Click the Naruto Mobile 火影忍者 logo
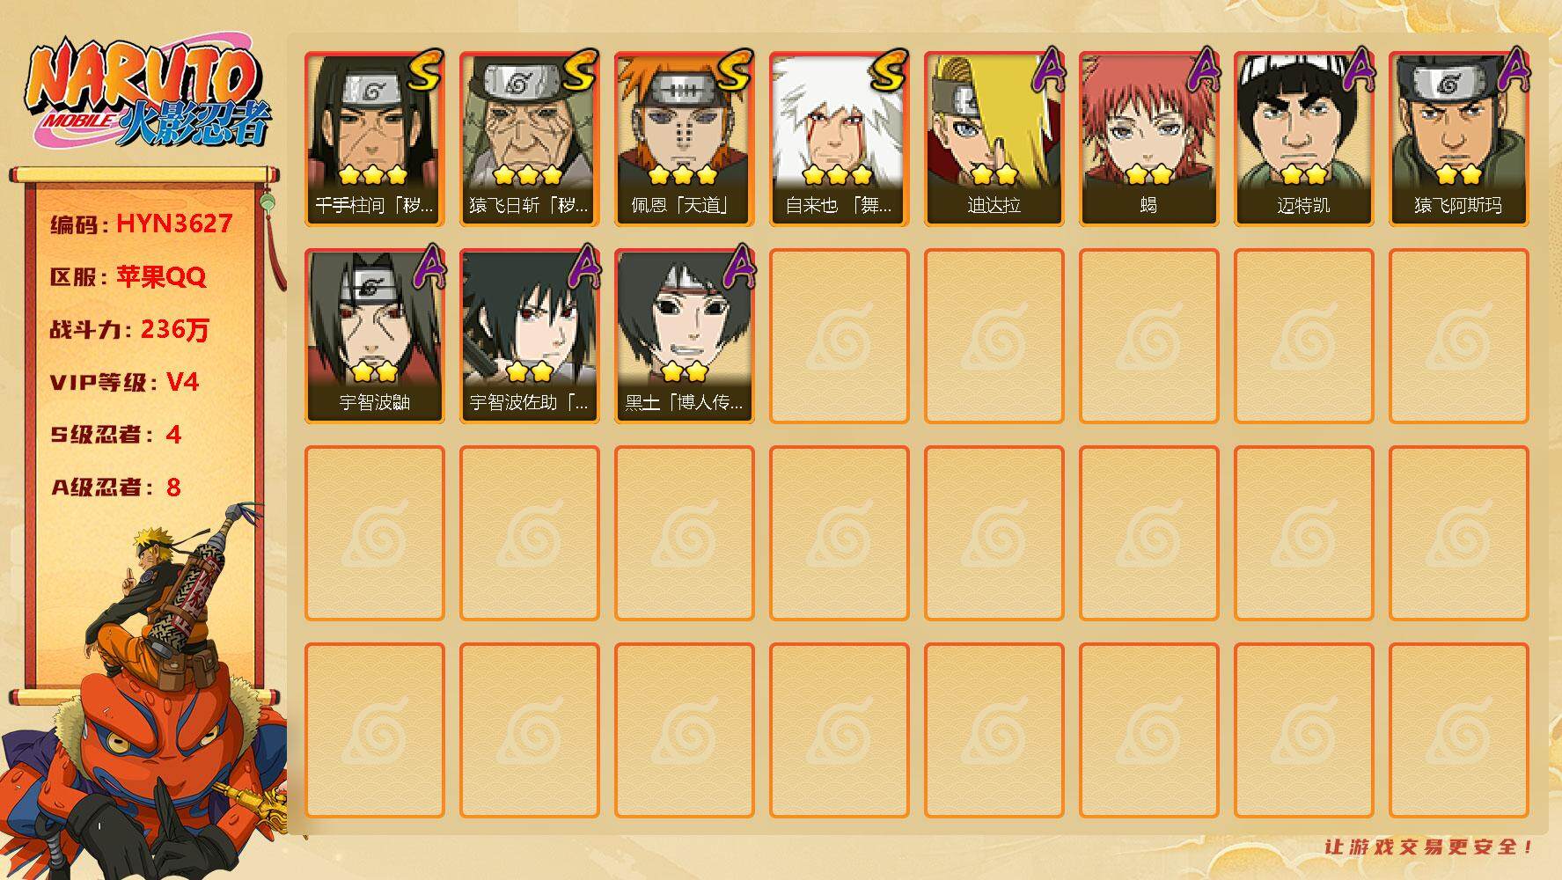Viewport: 1562px width, 880px height. [148, 93]
